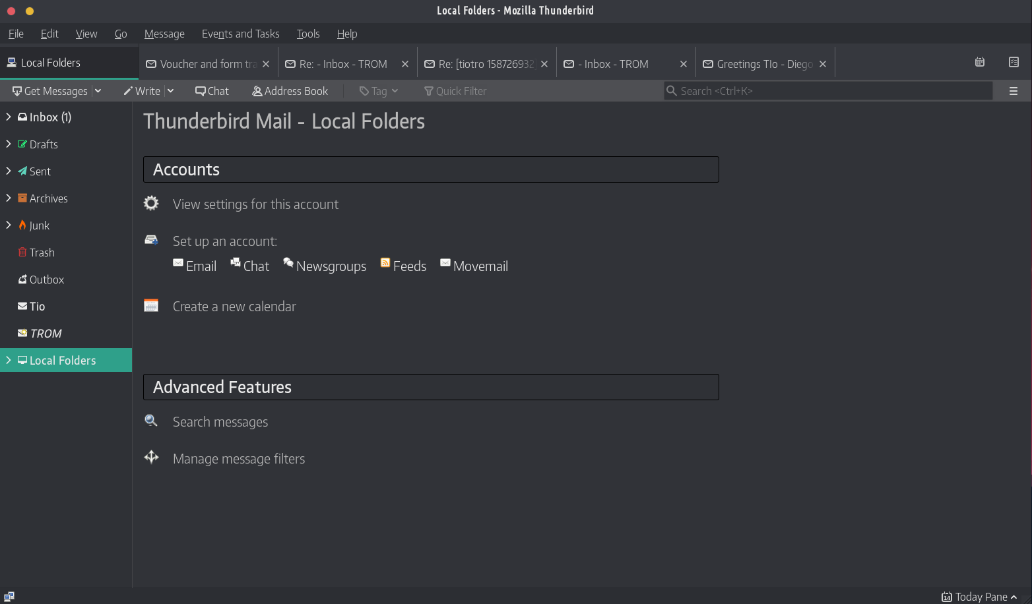
Task: Expand the Local Folders tree node
Action: click(x=9, y=360)
